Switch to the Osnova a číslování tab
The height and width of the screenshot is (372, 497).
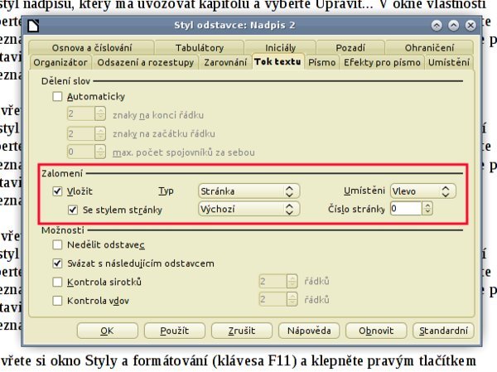point(92,47)
